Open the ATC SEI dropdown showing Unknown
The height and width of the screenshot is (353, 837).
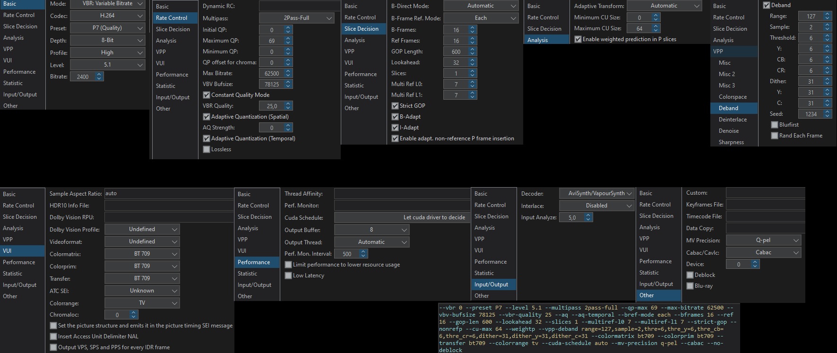(142, 291)
